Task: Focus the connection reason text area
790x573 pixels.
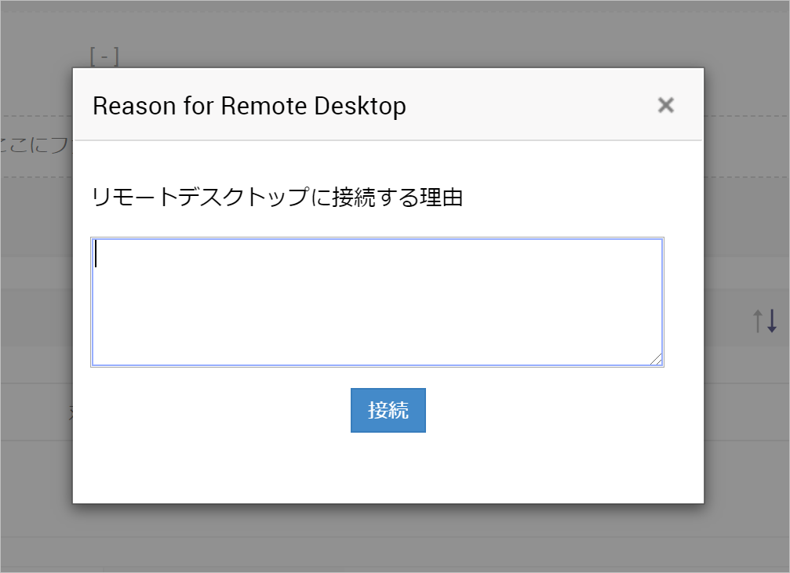Action: coord(377,302)
